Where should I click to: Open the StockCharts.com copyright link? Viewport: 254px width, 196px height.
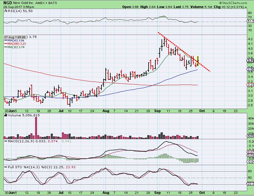point(233,3)
